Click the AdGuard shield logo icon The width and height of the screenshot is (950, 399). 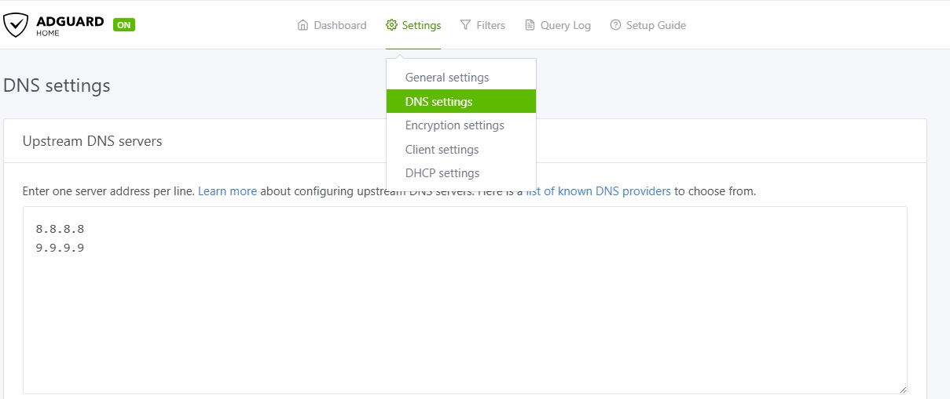pyautogui.click(x=15, y=25)
